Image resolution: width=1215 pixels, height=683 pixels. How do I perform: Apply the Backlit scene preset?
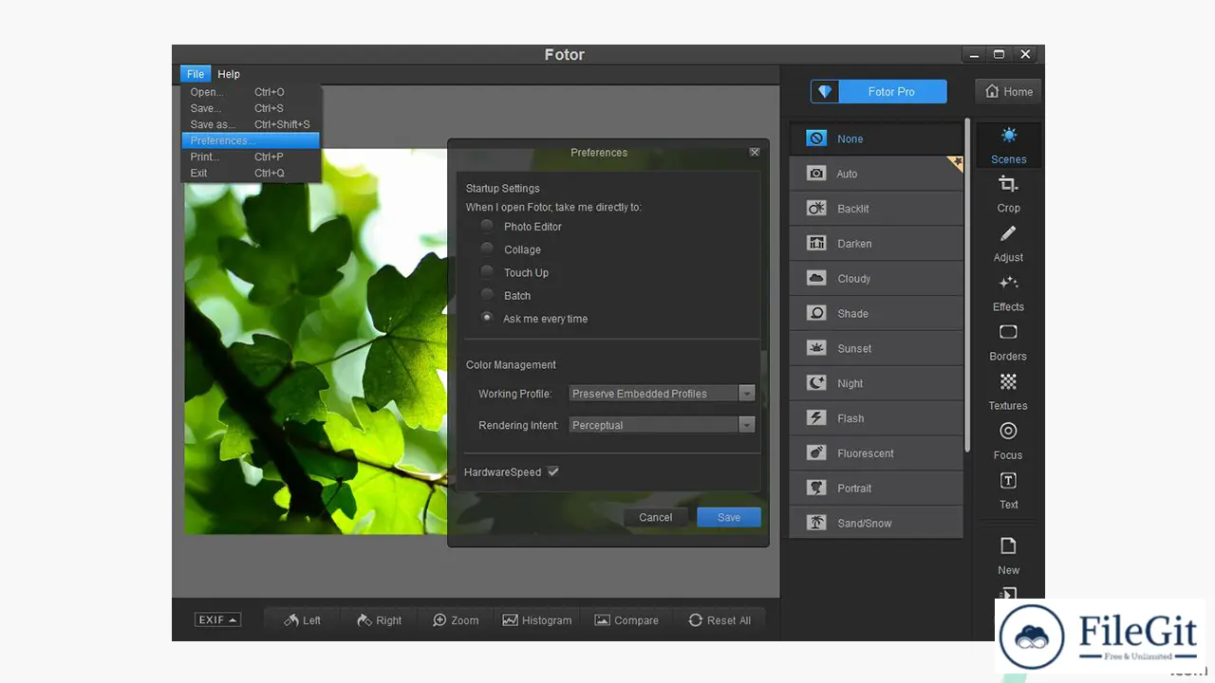pos(876,209)
